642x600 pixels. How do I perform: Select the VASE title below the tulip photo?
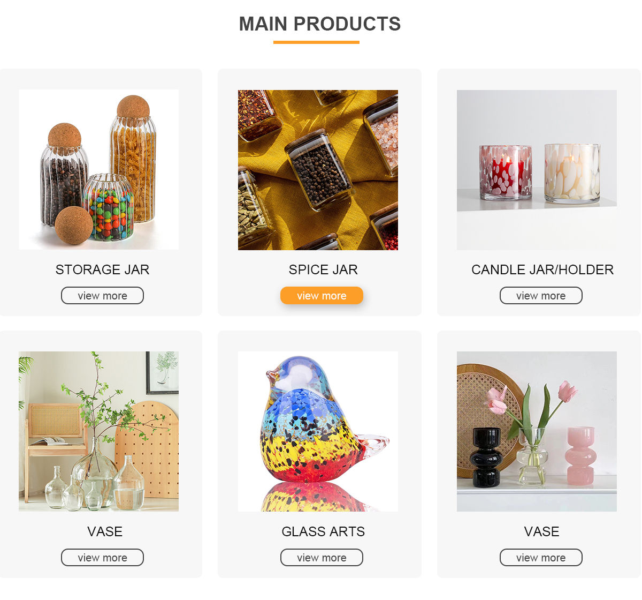542,531
